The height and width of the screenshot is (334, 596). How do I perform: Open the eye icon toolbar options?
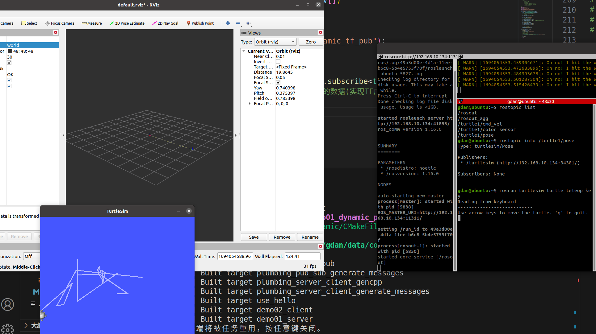pos(248,23)
